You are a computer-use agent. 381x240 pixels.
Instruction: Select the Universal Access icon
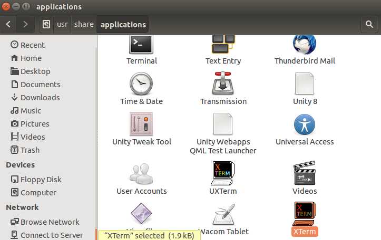tap(305, 124)
